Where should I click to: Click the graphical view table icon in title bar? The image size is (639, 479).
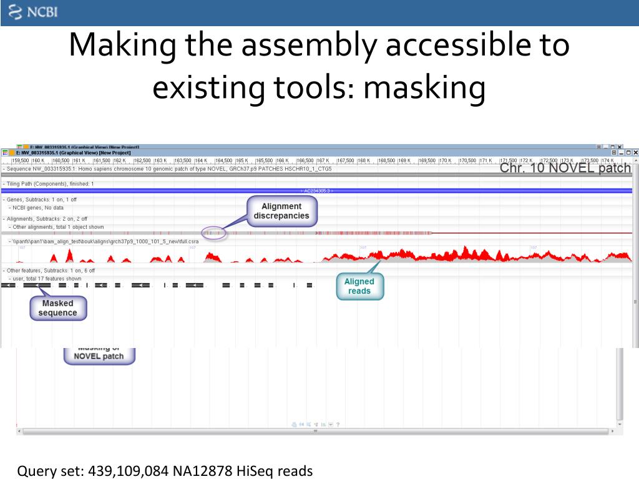tap(5, 153)
